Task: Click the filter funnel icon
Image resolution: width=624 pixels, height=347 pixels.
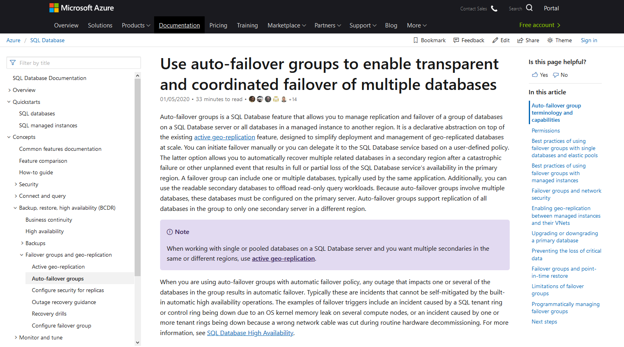Action: [13, 63]
